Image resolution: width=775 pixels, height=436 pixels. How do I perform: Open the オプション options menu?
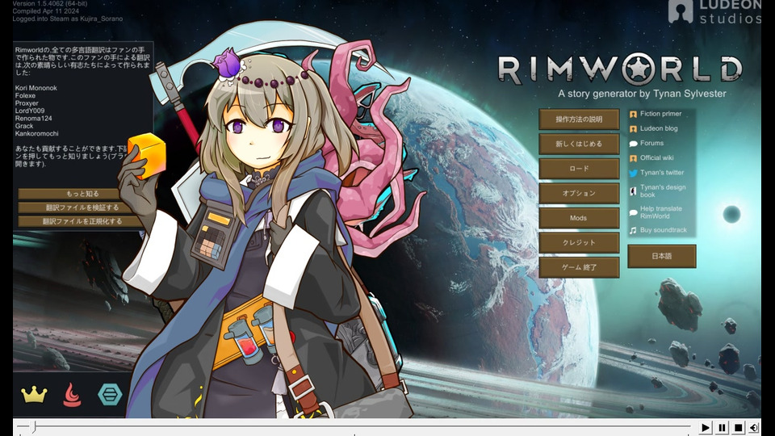(x=579, y=193)
